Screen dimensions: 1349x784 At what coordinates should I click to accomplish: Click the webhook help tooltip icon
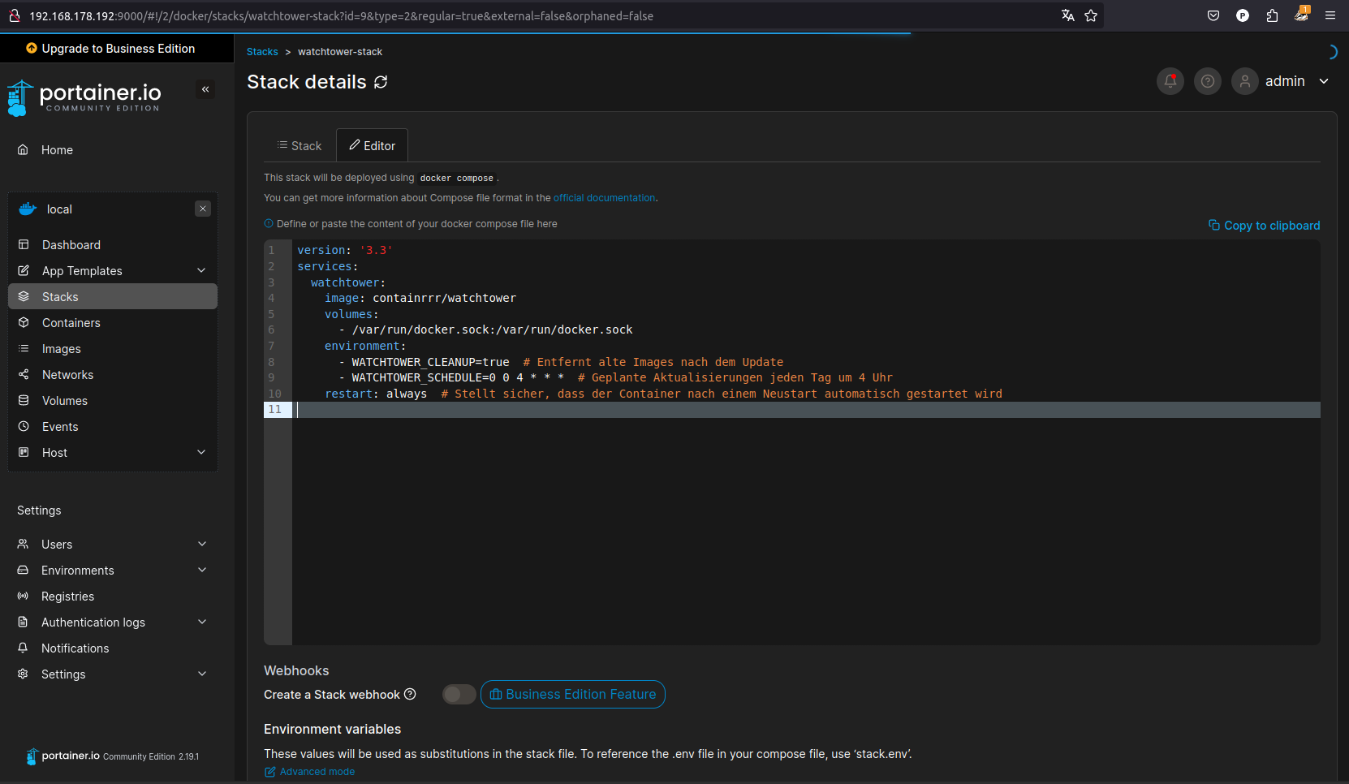pos(410,694)
